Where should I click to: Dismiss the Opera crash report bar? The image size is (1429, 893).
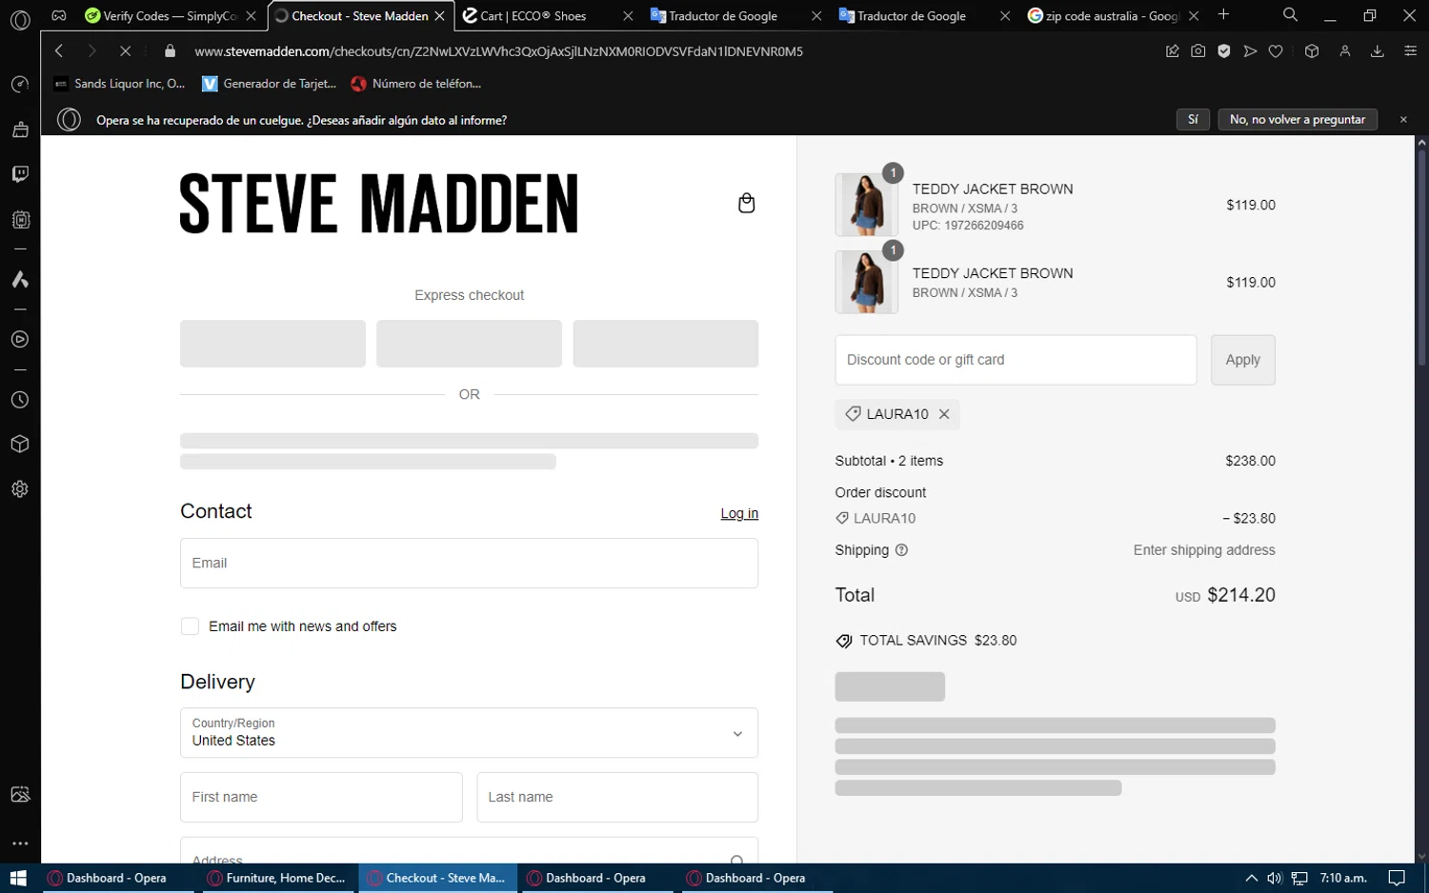tap(1403, 119)
